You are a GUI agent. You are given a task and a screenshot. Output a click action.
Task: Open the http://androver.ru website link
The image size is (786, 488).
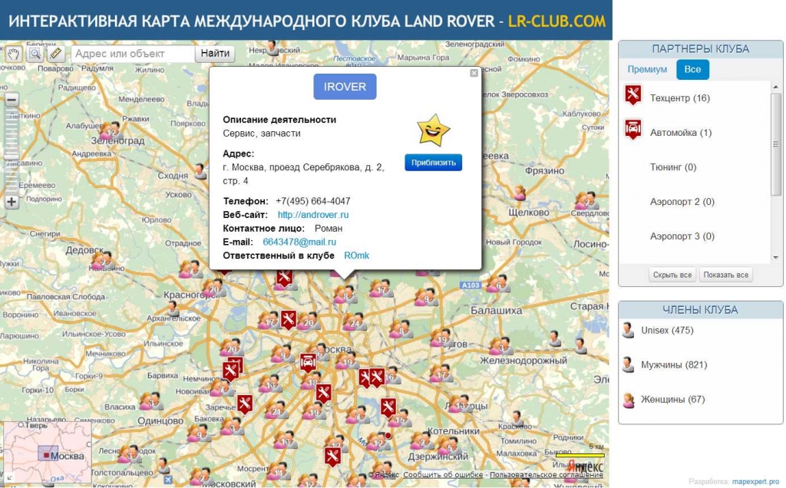click(x=313, y=214)
